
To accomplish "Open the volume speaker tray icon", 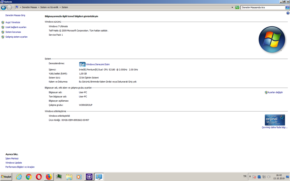I will pos(269,177).
